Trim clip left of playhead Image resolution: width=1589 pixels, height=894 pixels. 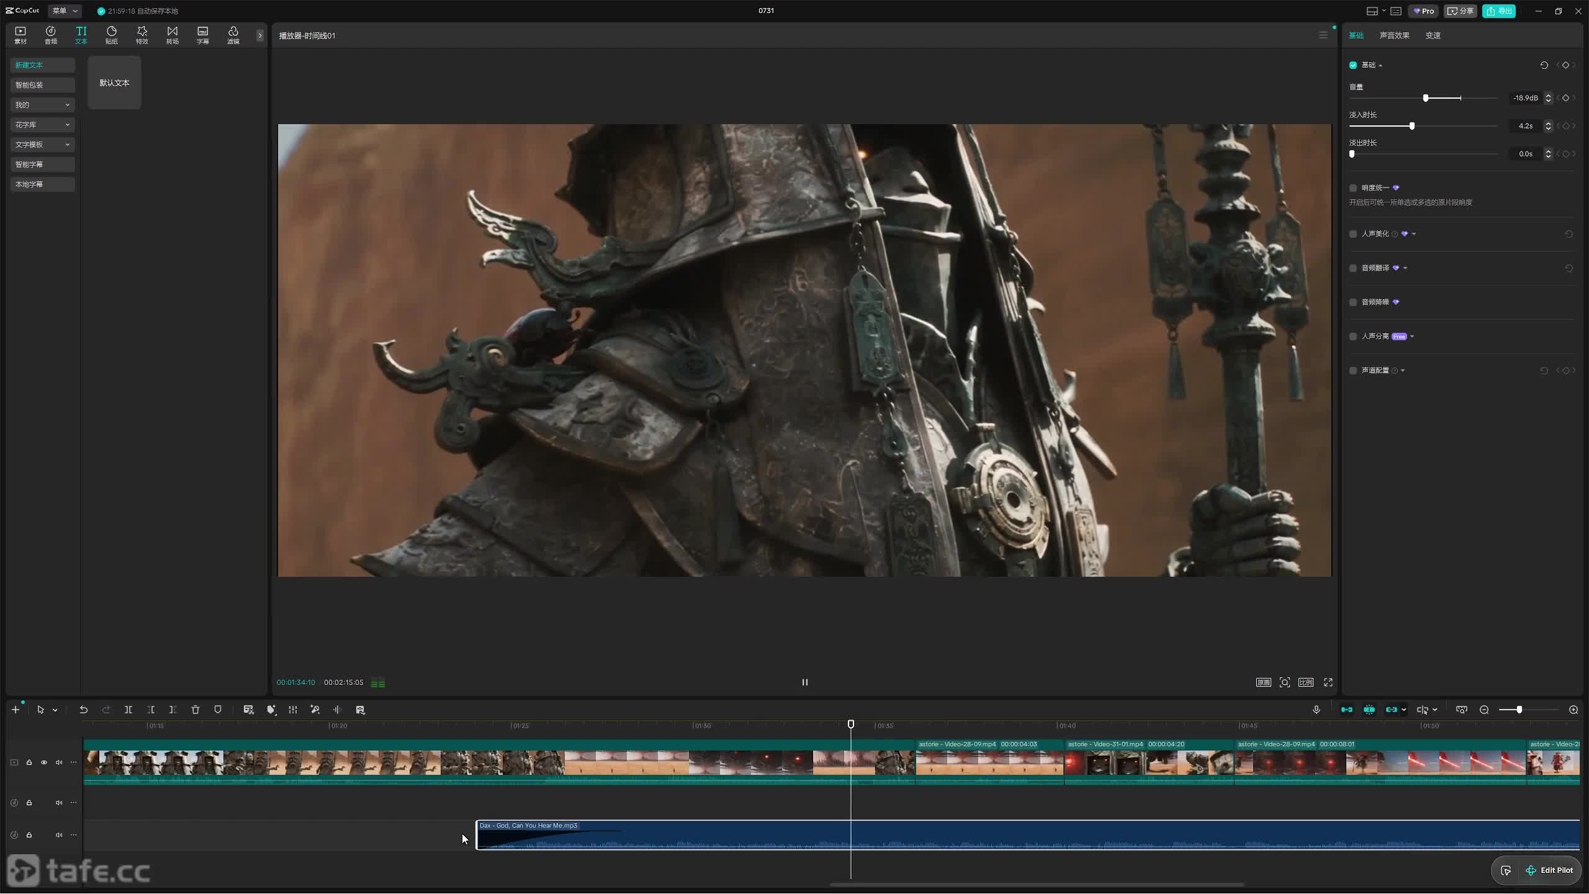[151, 710]
